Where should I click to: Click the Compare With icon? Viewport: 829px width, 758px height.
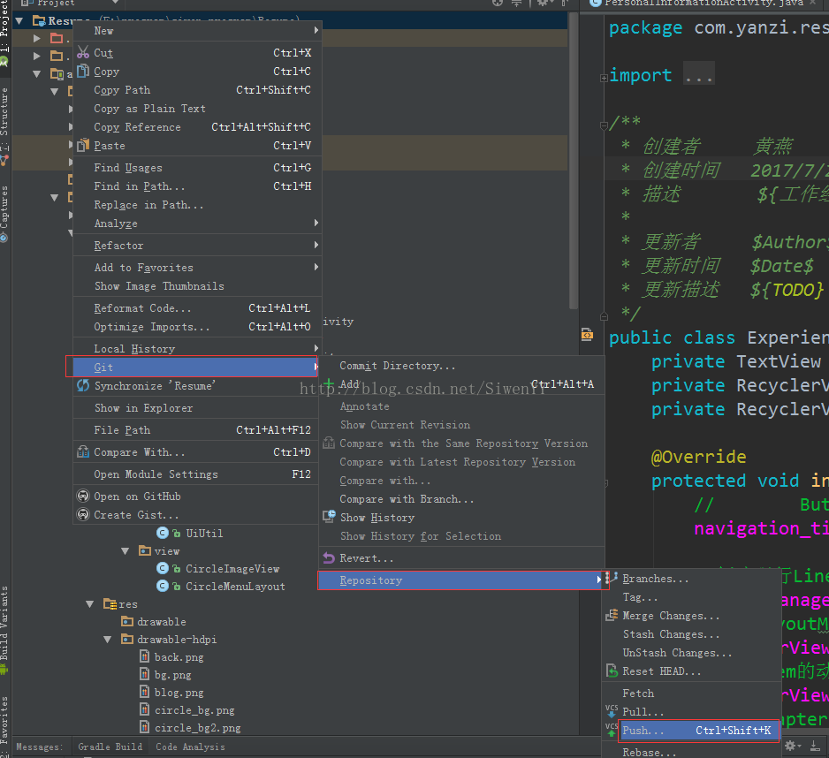[83, 452]
